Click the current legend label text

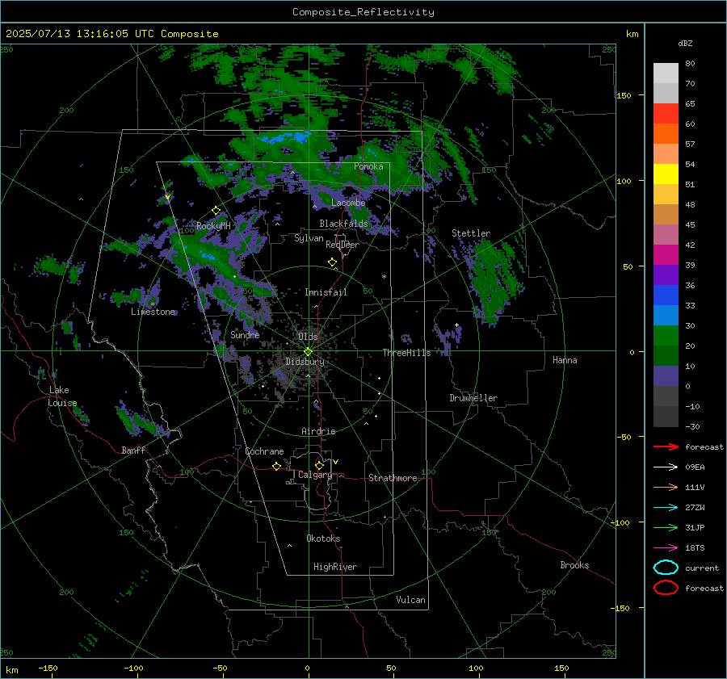point(702,568)
